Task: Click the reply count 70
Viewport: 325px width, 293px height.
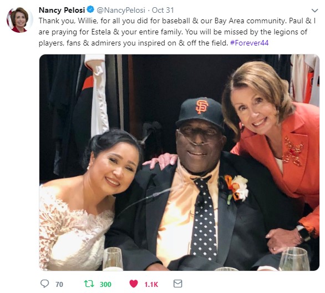Action: (x=59, y=284)
